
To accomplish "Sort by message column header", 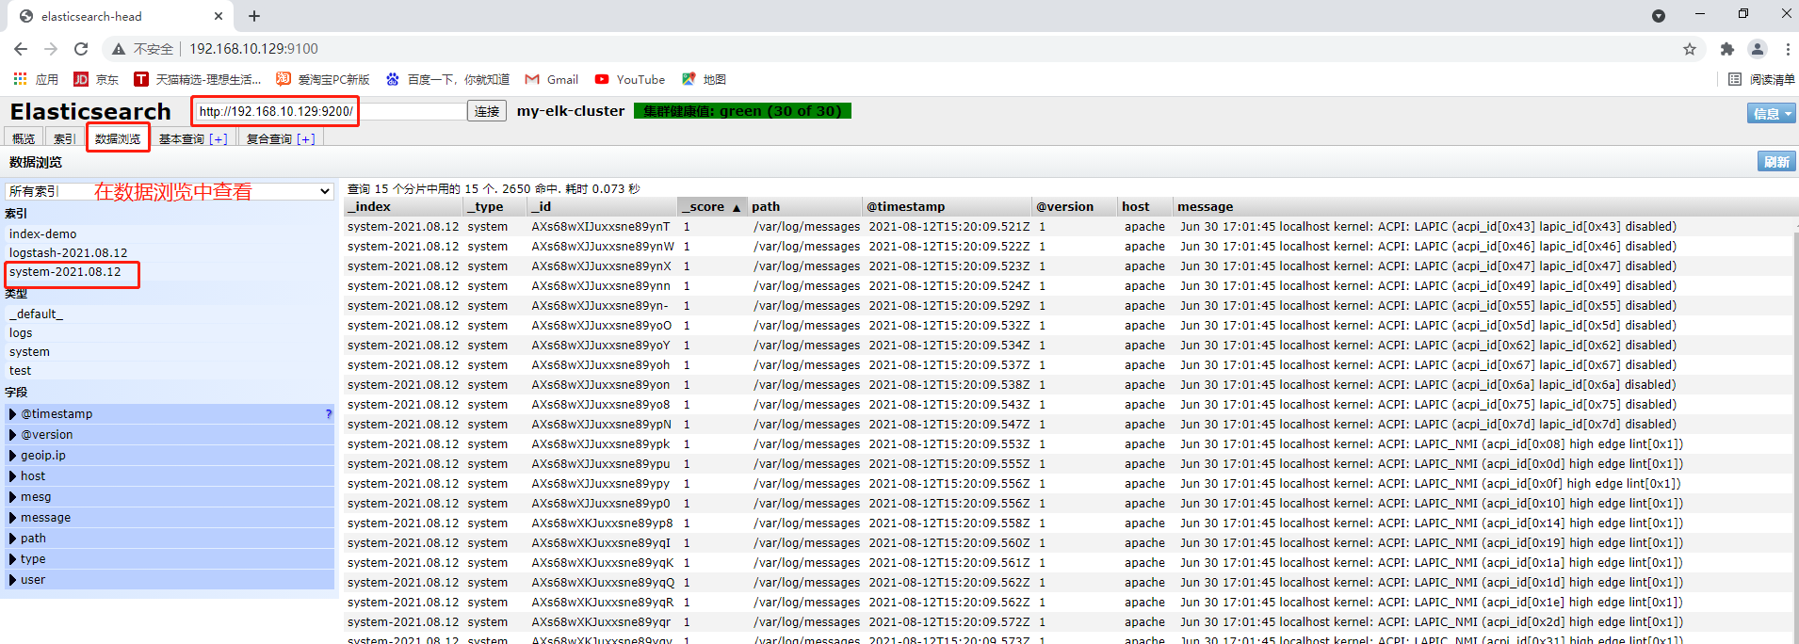I will (1483, 206).
